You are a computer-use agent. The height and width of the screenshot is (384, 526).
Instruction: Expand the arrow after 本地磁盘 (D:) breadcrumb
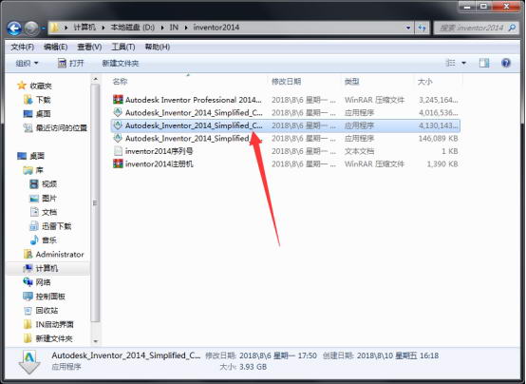tap(162, 28)
